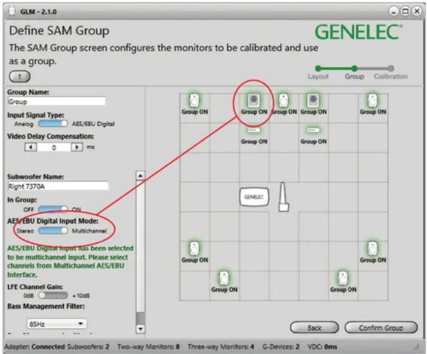This screenshot has width=427, height=354.
Task: Open the Bass Management Filter 85Hz dropdown
Action: pyautogui.click(x=57, y=324)
